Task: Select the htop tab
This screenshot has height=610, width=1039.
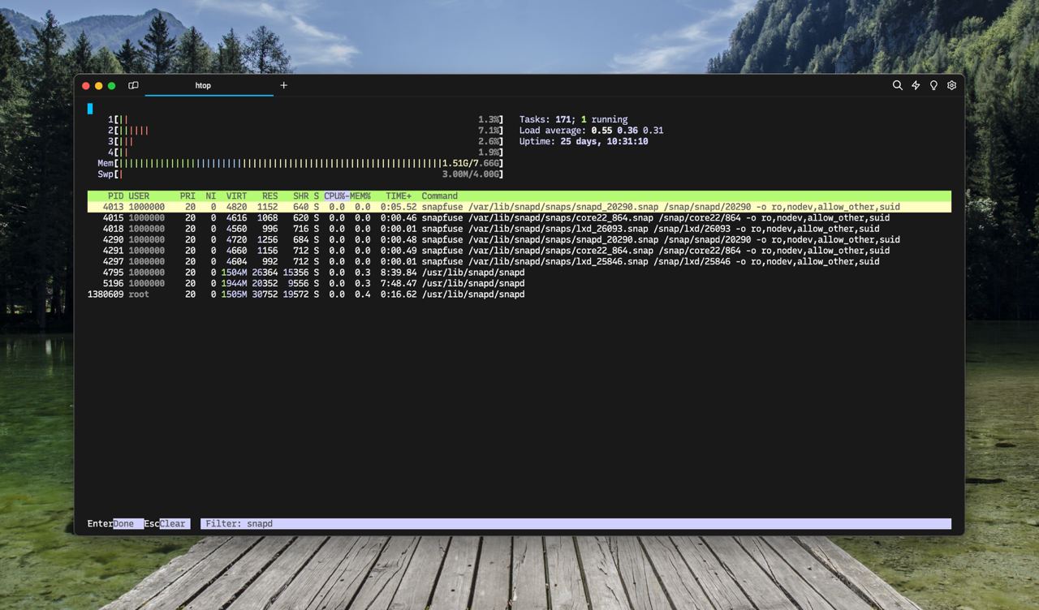Action: (203, 85)
